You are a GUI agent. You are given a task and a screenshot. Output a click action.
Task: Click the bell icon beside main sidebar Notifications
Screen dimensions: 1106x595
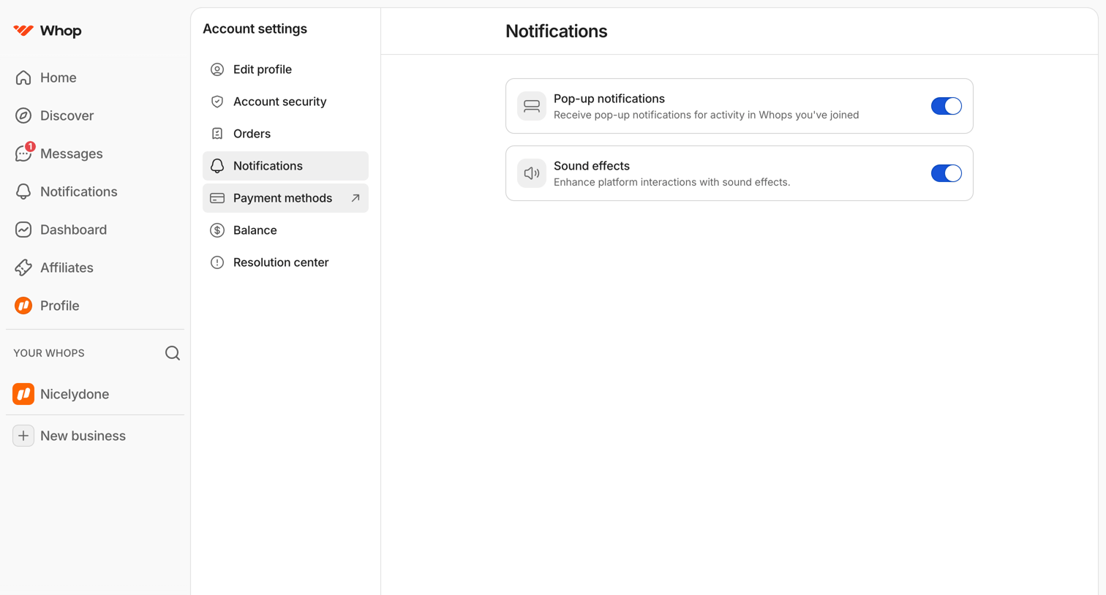[x=23, y=192]
